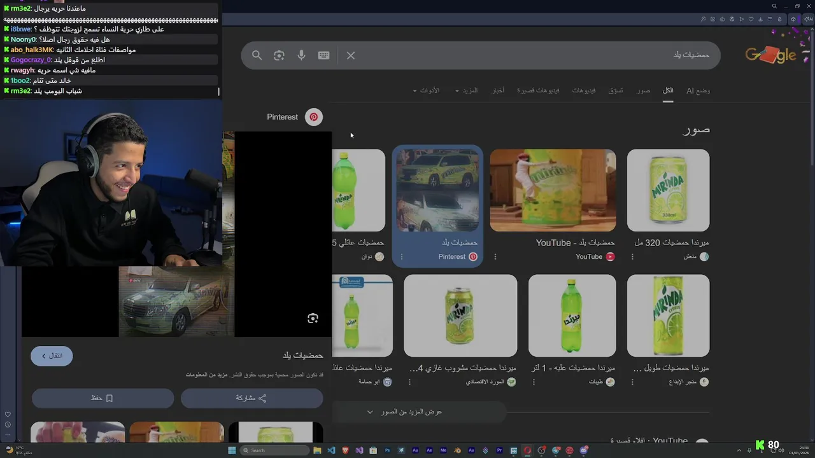
Task: Open ميرندا حمضيات مشروب غازي can thumbnail
Action: click(460, 316)
